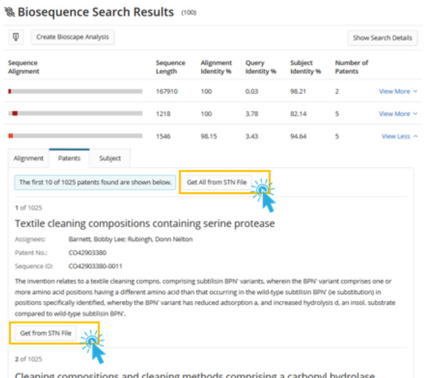Expand View More for the 167910 length sequence

pos(398,91)
